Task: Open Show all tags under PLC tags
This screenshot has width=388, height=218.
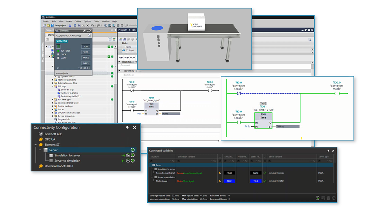Action: (x=68, y=90)
